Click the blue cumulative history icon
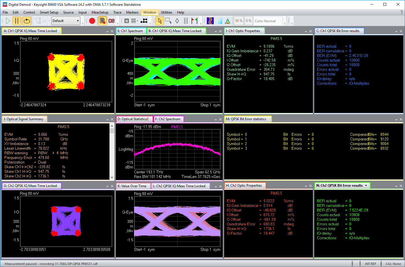405x267 pixels. [x=220, y=21]
